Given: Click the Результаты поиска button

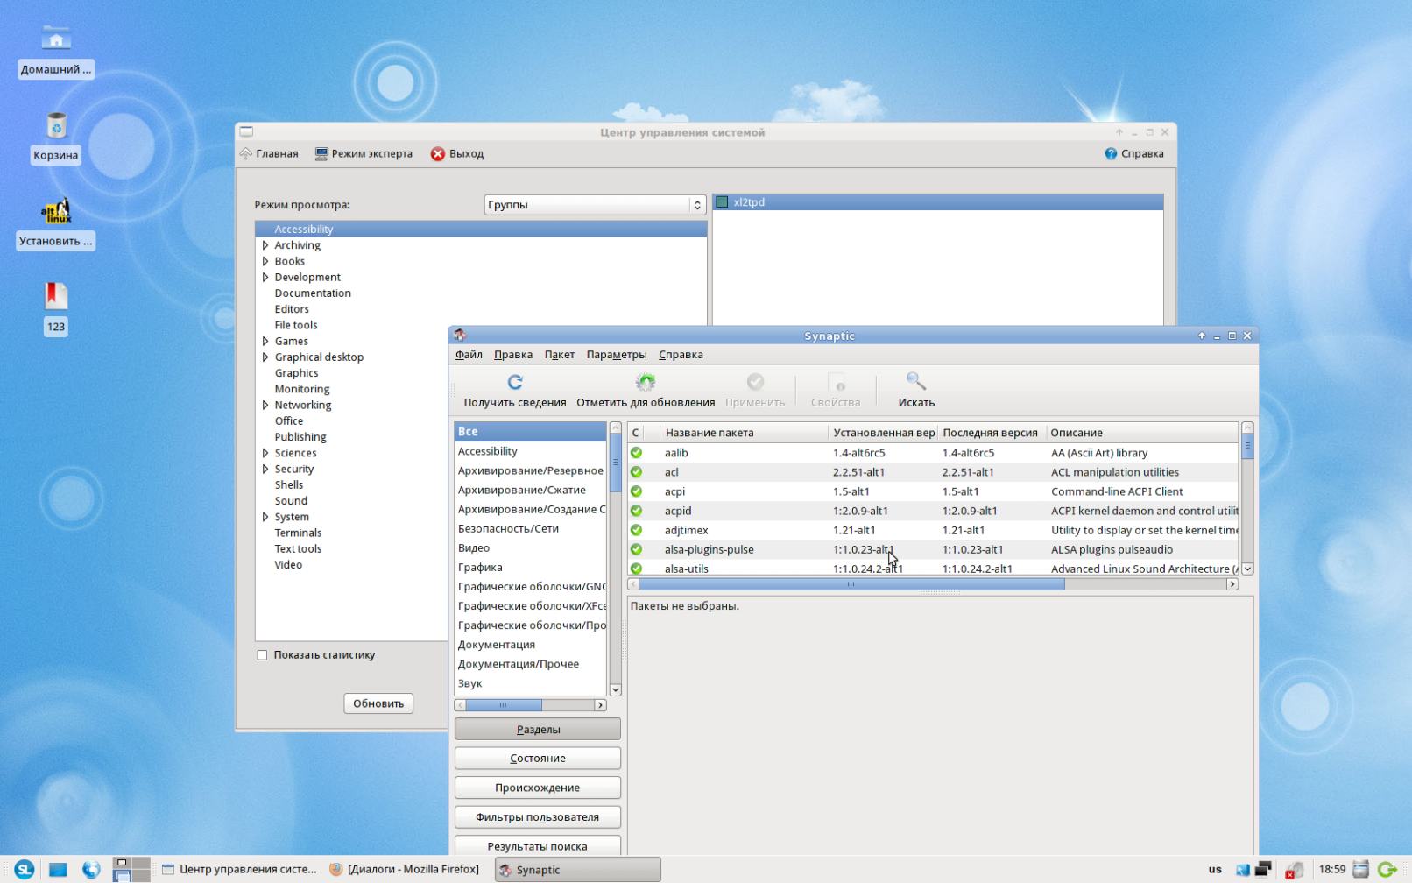Looking at the screenshot, I should (538, 846).
